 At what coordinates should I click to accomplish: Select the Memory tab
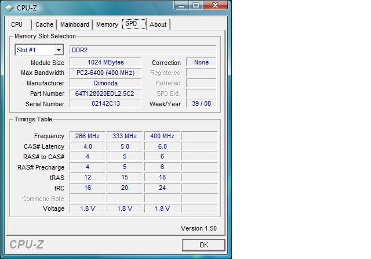click(x=107, y=24)
